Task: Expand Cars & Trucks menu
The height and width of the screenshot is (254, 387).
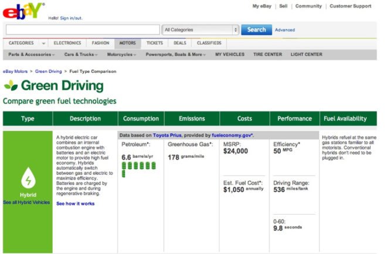Action: click(81, 55)
